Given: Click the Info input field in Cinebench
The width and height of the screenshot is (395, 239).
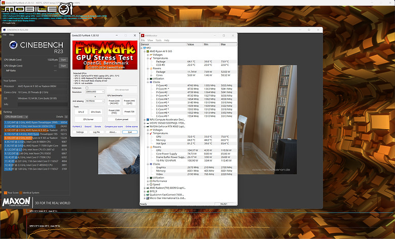Looking at the screenshot, I should coord(43,104).
